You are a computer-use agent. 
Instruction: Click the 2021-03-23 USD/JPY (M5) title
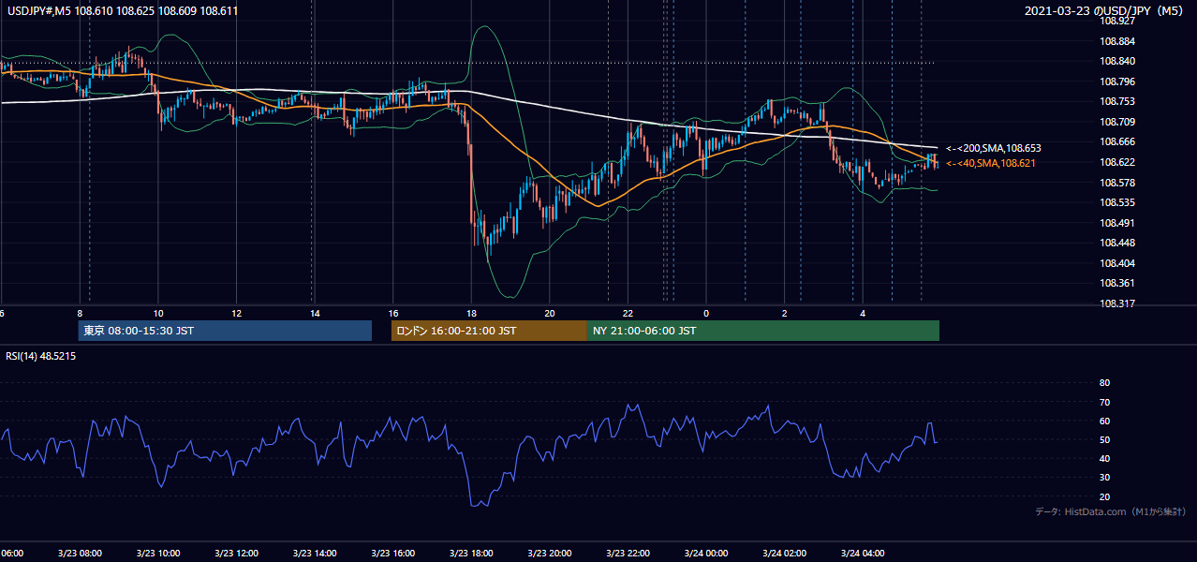[x=1104, y=11]
